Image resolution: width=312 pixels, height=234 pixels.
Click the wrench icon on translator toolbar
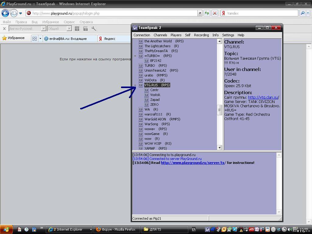94,29
